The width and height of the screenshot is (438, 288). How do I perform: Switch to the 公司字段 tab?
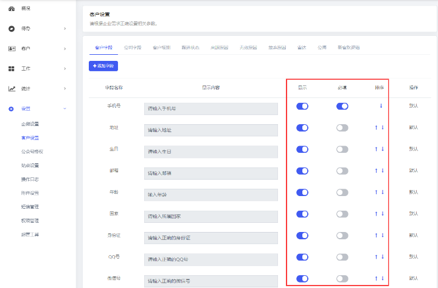[132, 47]
